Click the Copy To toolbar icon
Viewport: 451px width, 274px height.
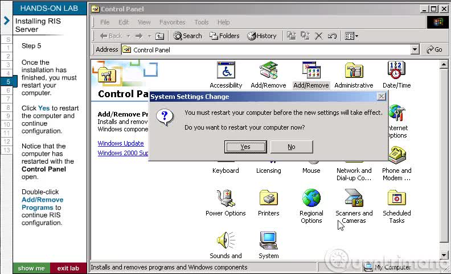click(x=305, y=36)
